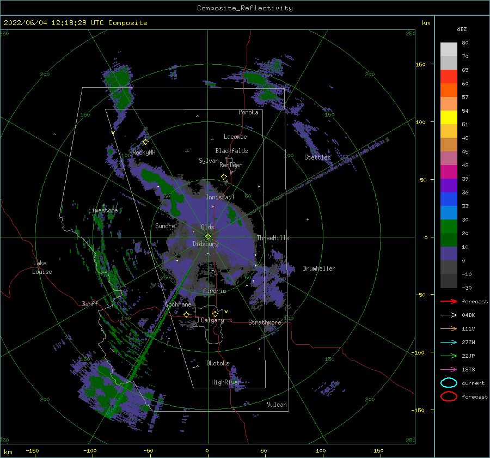Click the Olds label
Viewport: 490px width, 458px height.
(207, 227)
